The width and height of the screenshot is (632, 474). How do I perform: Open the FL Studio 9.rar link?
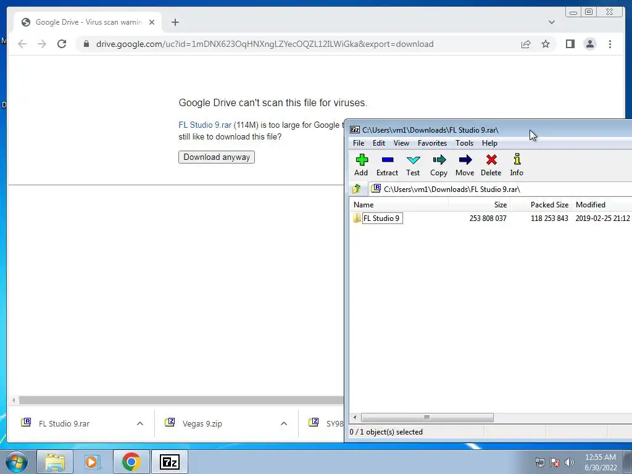coord(205,125)
